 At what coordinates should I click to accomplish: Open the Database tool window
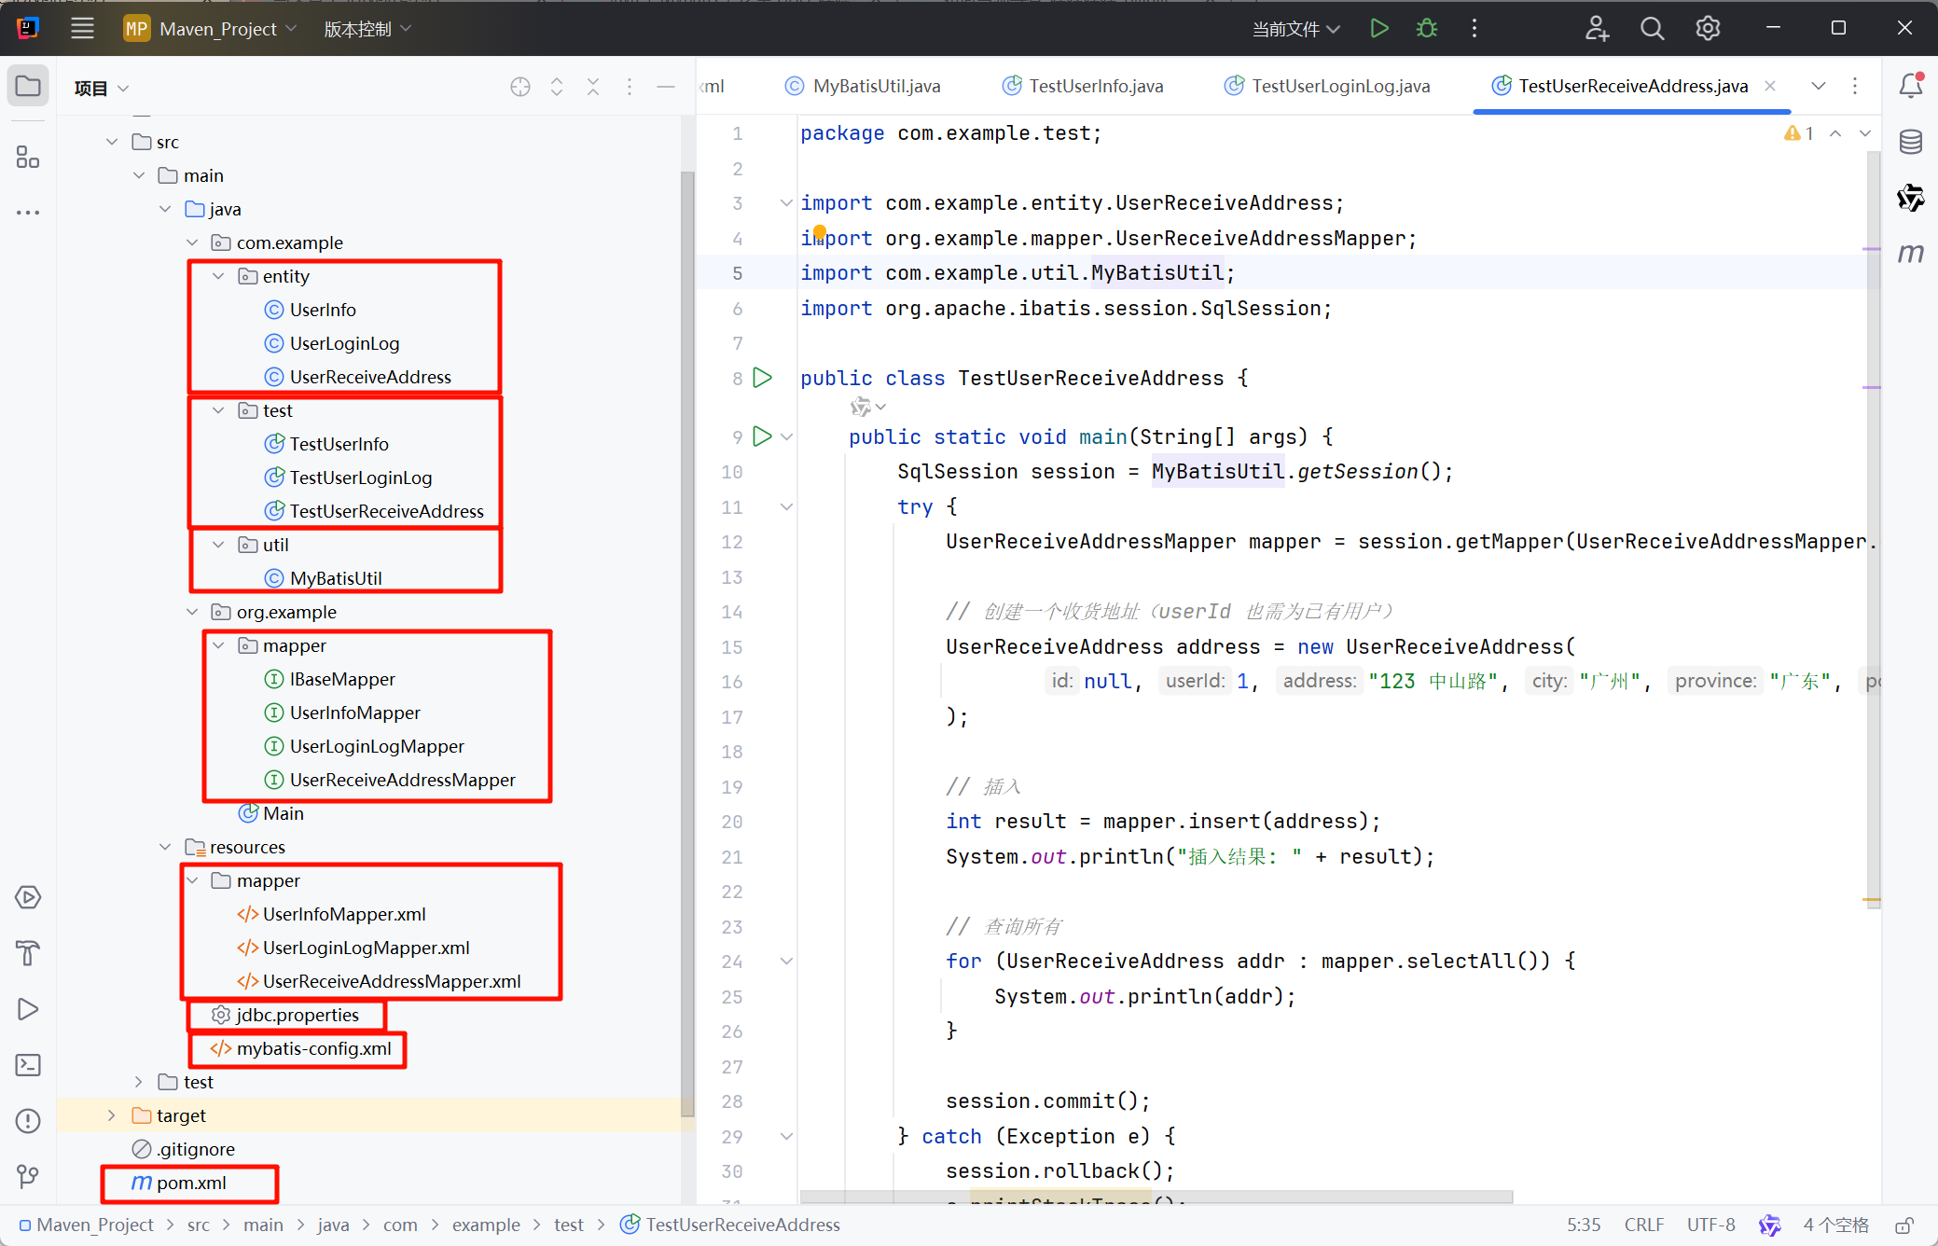coord(1910,142)
